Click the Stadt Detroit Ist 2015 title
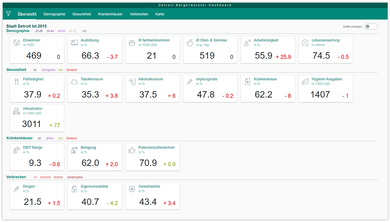This screenshot has width=390, height=222. tap(27, 26)
